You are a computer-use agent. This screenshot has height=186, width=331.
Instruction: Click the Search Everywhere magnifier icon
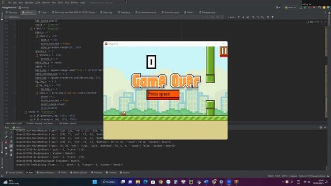pyautogui.click(x=320, y=7)
